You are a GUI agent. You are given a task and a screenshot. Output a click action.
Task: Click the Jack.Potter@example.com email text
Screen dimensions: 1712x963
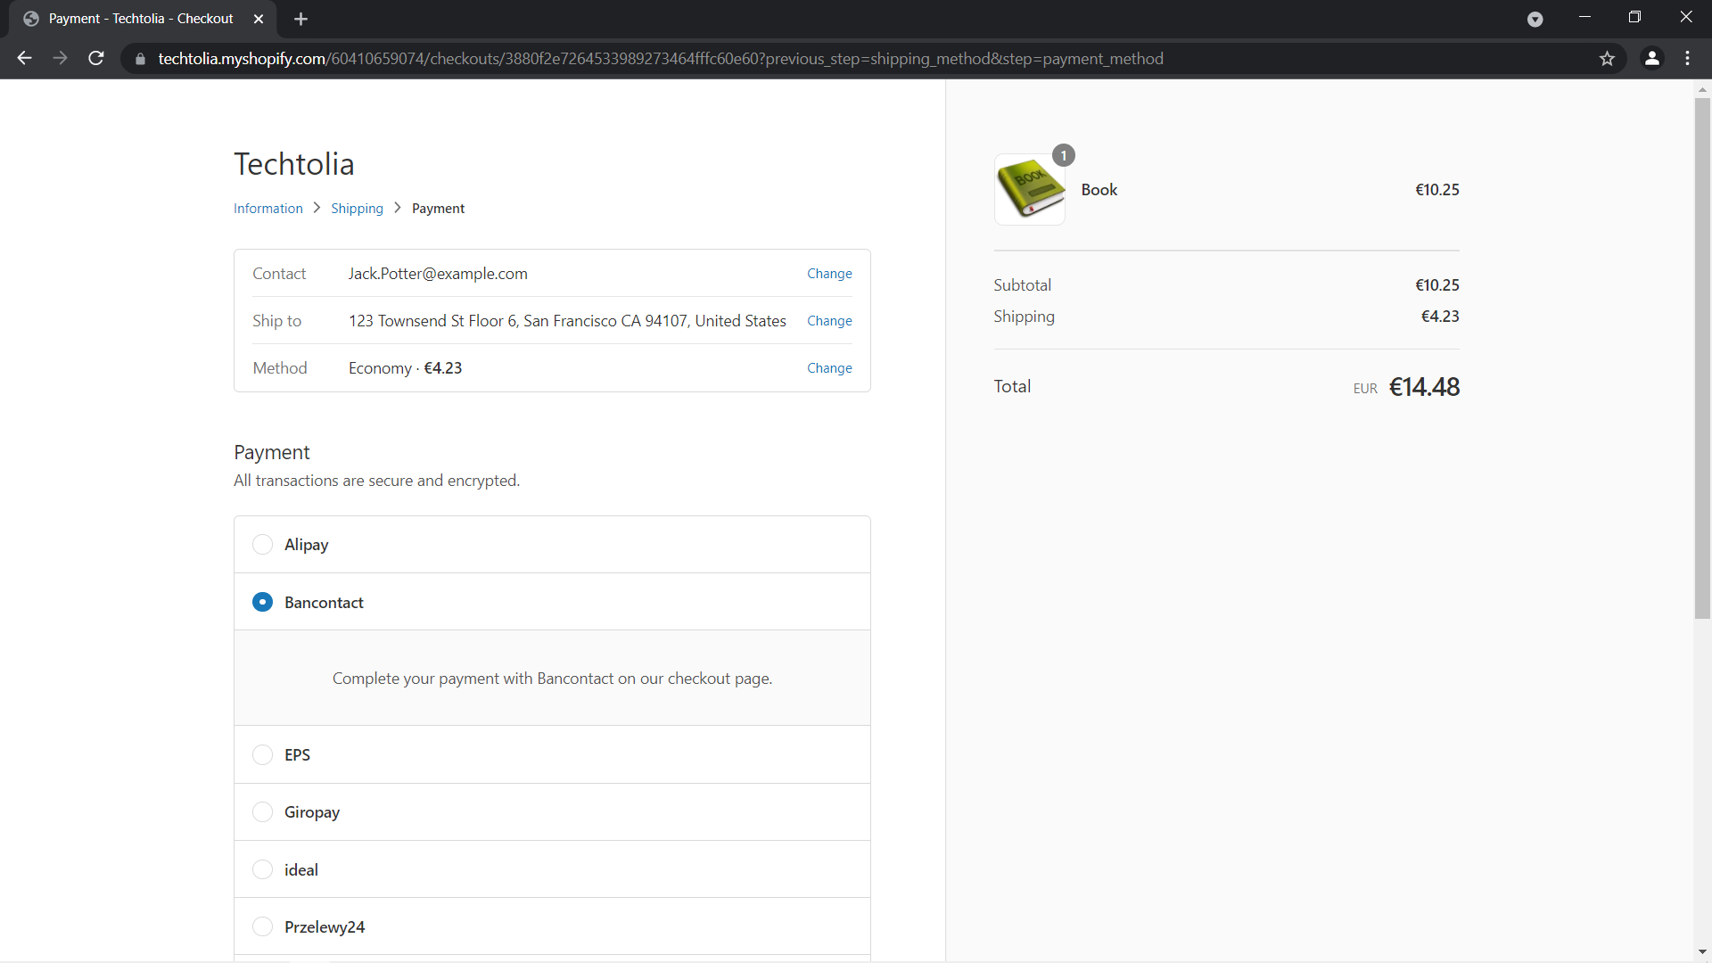438,274
